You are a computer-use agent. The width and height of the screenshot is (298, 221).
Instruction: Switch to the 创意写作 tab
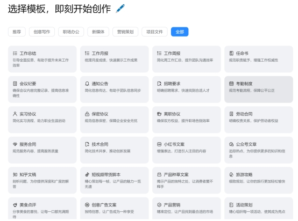point(42,32)
